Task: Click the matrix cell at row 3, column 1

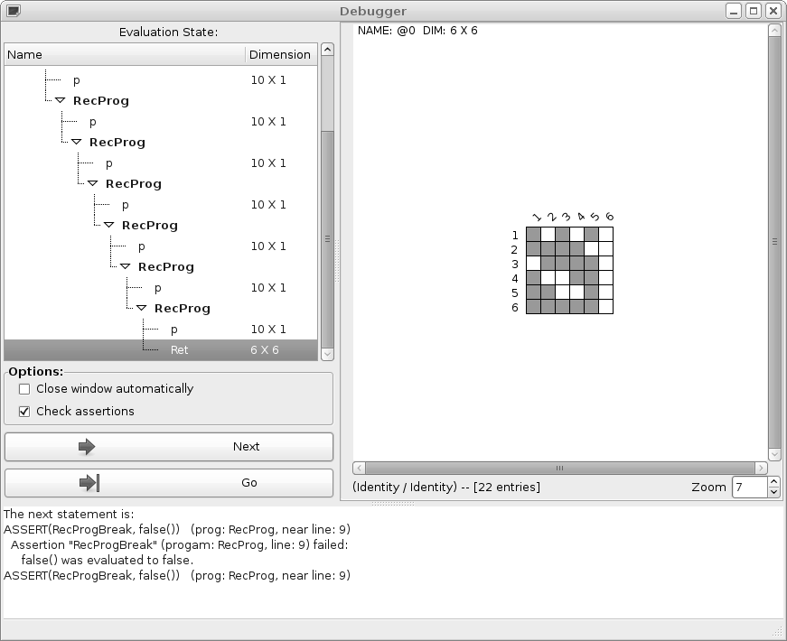Action: coord(533,264)
